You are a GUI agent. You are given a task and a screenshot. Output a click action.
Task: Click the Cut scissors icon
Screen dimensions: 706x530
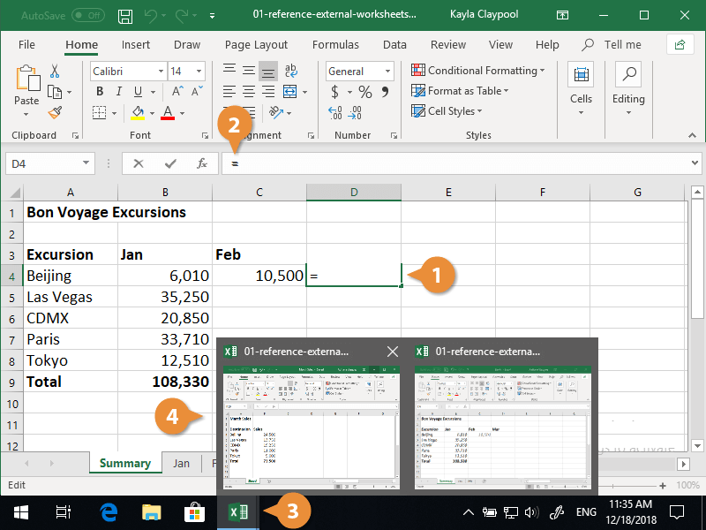55,72
